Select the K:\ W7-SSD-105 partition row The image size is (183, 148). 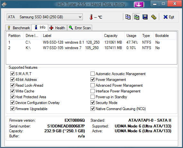(x=91, y=48)
